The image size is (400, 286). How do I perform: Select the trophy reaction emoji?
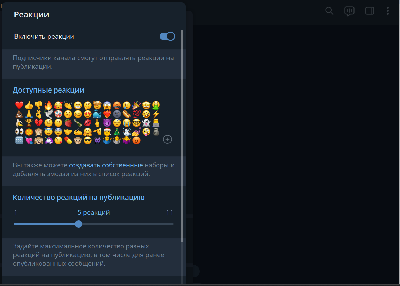29,123
